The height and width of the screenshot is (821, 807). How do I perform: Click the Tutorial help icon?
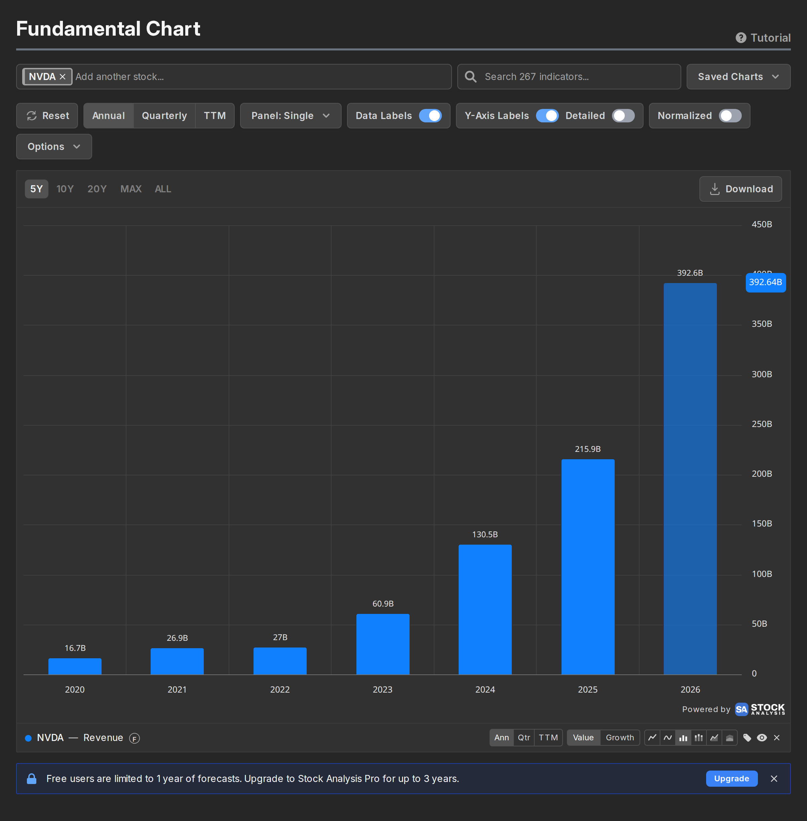click(x=741, y=38)
